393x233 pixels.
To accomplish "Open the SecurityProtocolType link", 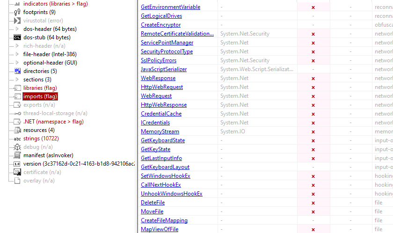I will 167,51.
